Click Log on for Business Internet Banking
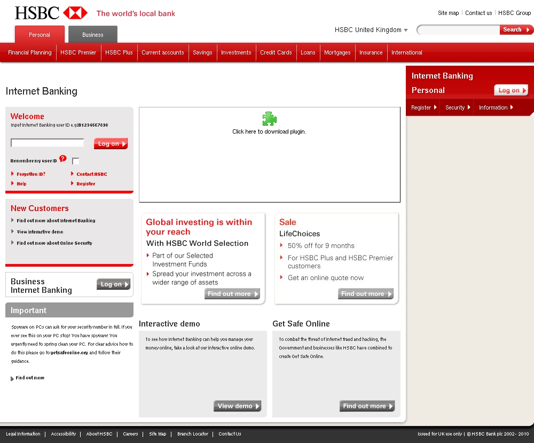The image size is (534, 443). click(x=113, y=284)
